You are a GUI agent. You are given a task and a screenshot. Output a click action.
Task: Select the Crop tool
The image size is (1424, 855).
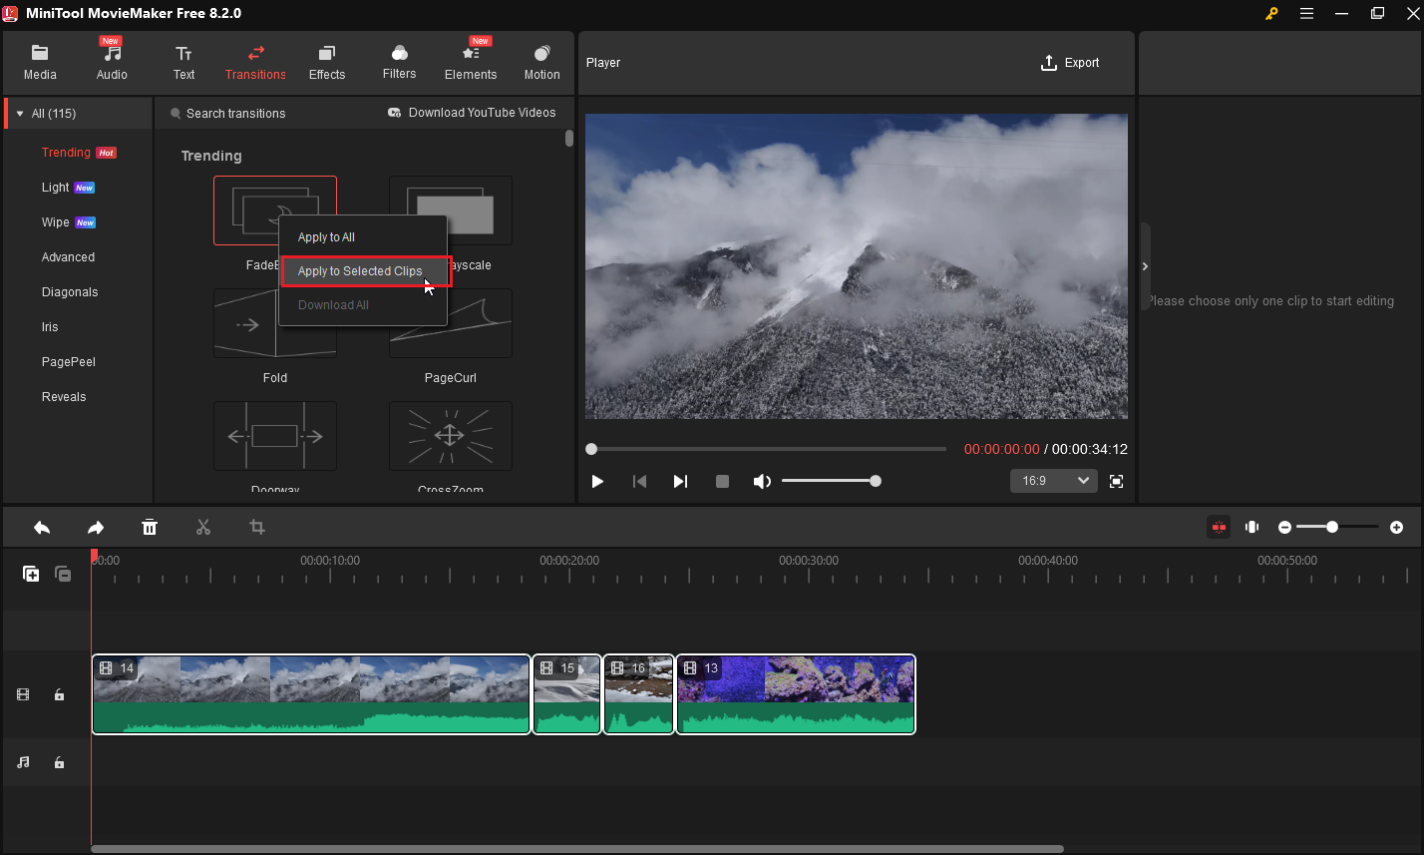tap(257, 527)
